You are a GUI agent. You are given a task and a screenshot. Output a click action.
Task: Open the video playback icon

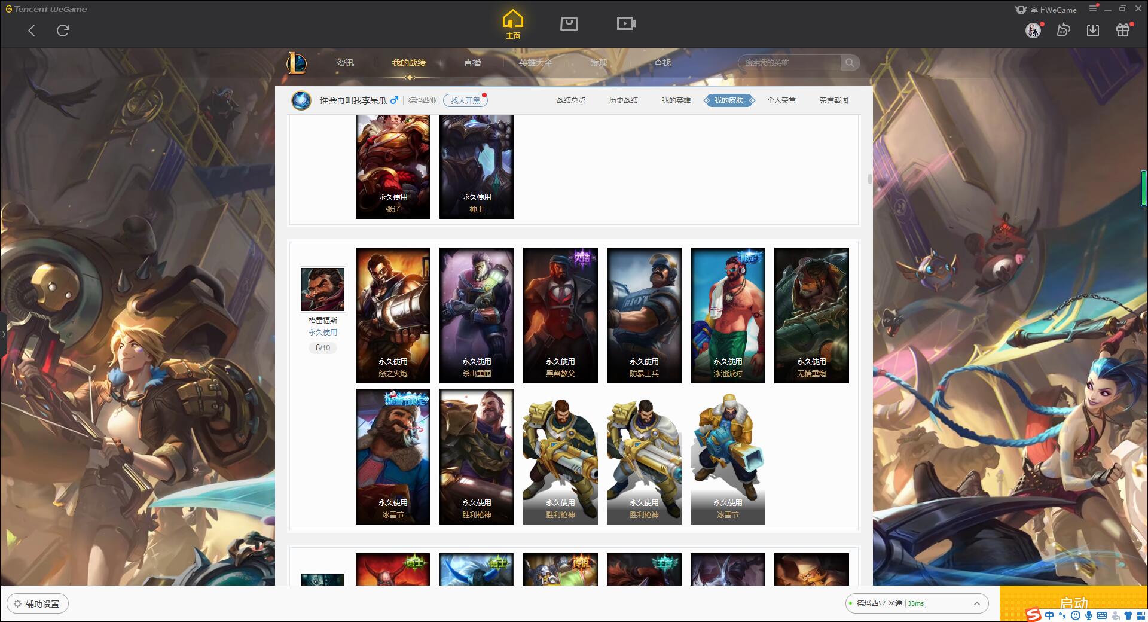pyautogui.click(x=626, y=23)
